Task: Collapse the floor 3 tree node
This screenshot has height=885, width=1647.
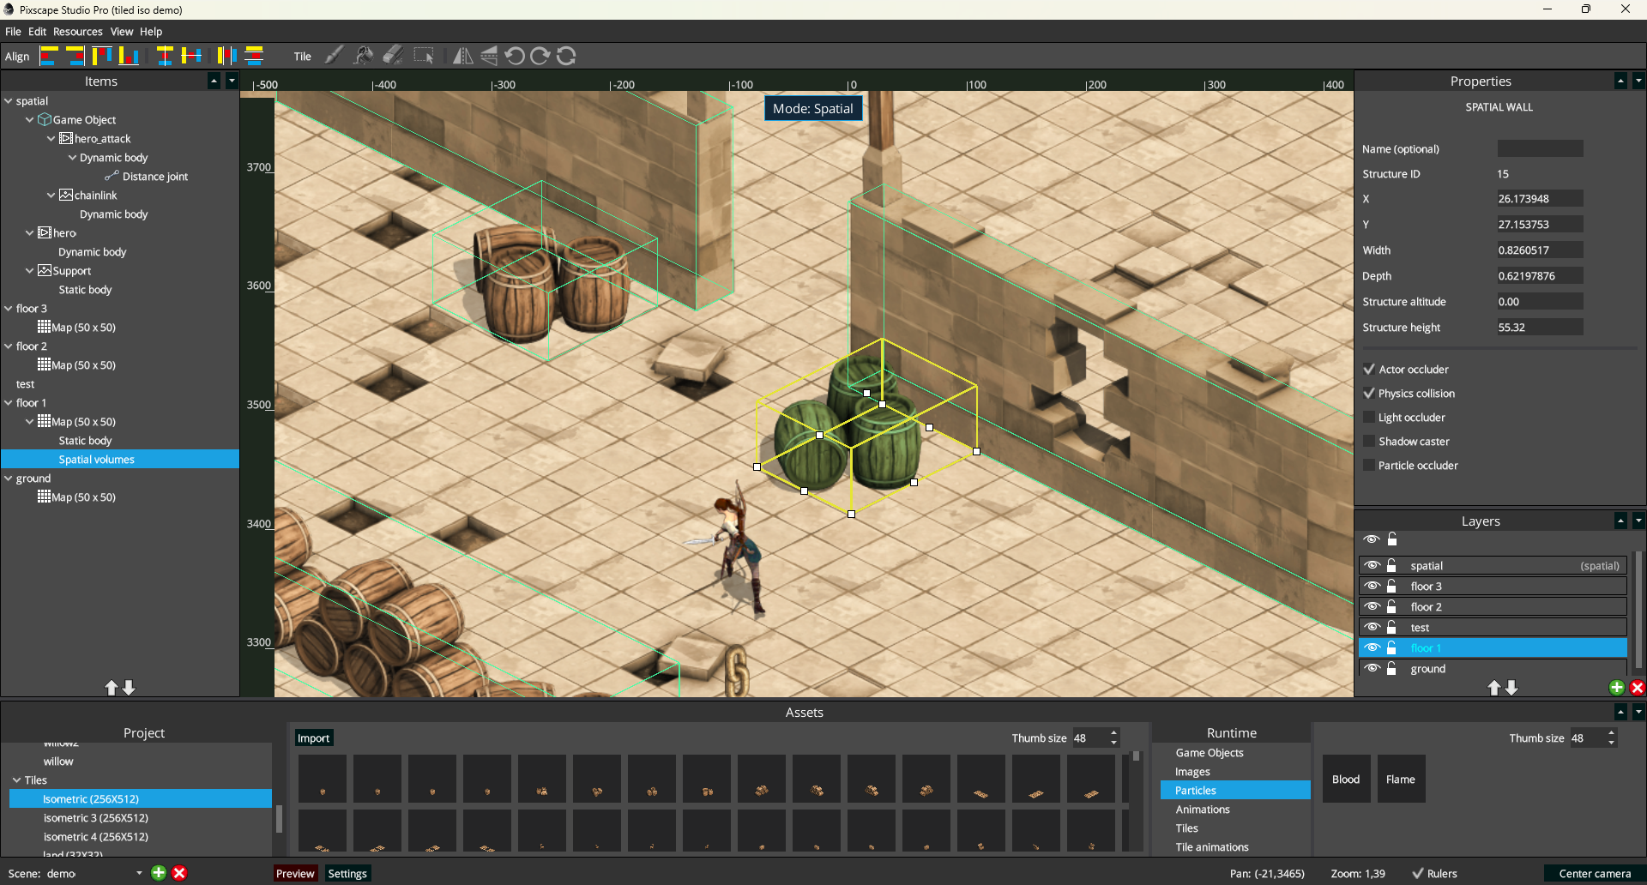Action: [x=9, y=309]
